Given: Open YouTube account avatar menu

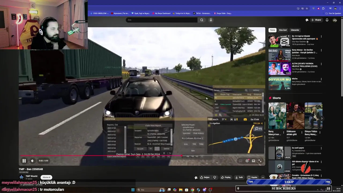Looking at the screenshot, I should click(335, 20).
